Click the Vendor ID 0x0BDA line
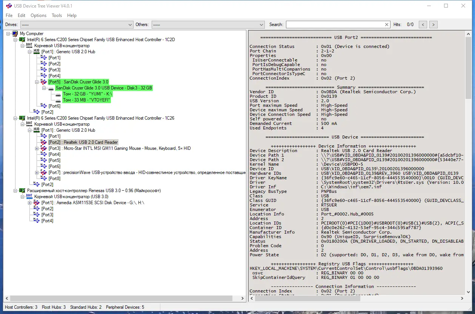Image resolution: width=475 pixels, height=314 pixels. 333,92
